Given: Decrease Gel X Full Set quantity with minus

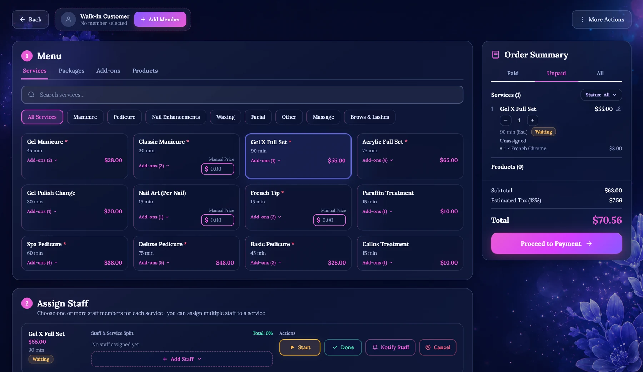Looking at the screenshot, I should tap(505, 120).
